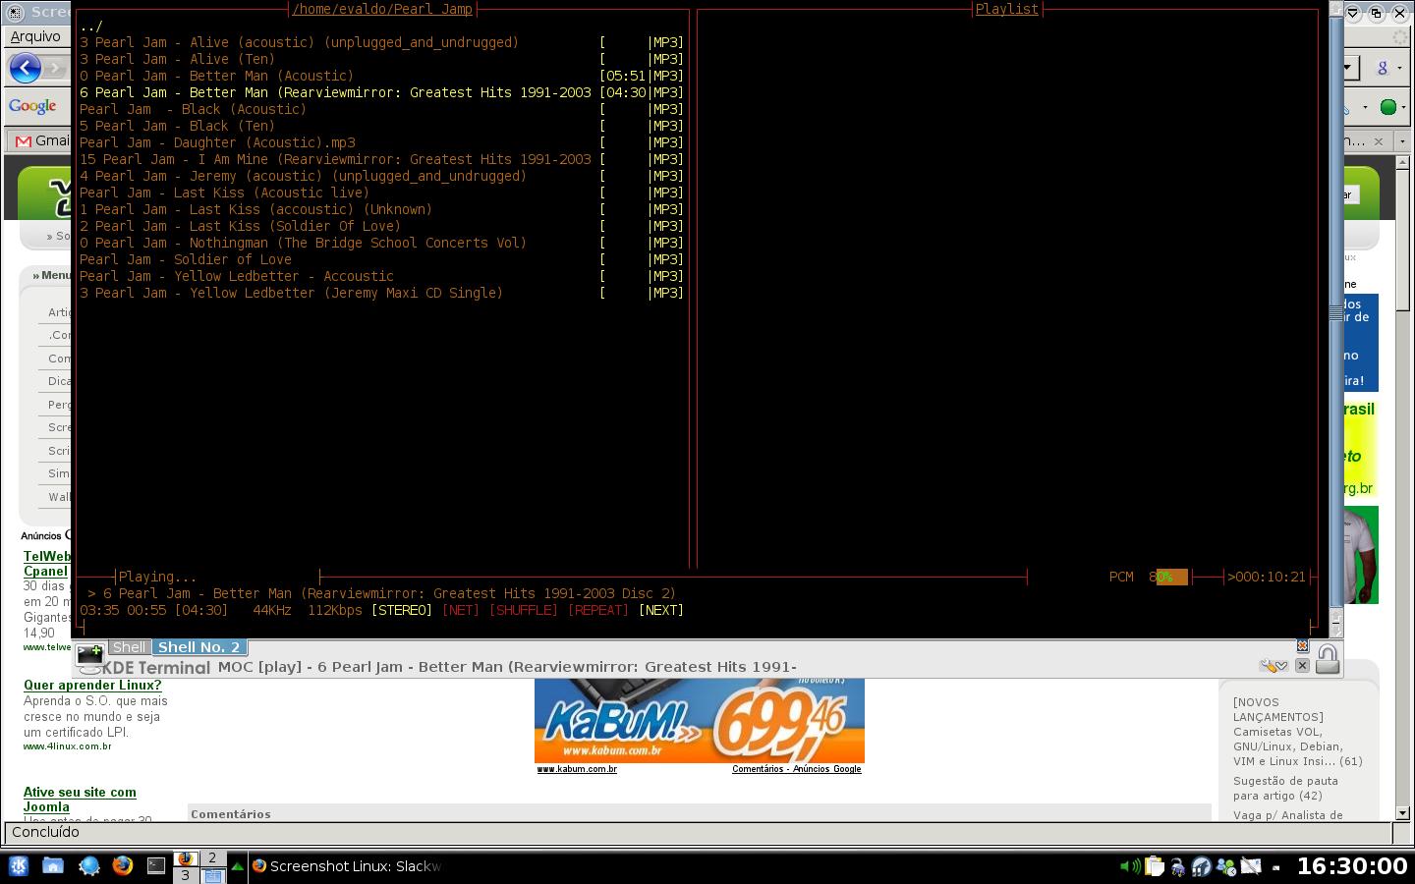Screen dimensions: 1415x884
Task: Expand the green arrow on the panel
Action: tap(237, 866)
